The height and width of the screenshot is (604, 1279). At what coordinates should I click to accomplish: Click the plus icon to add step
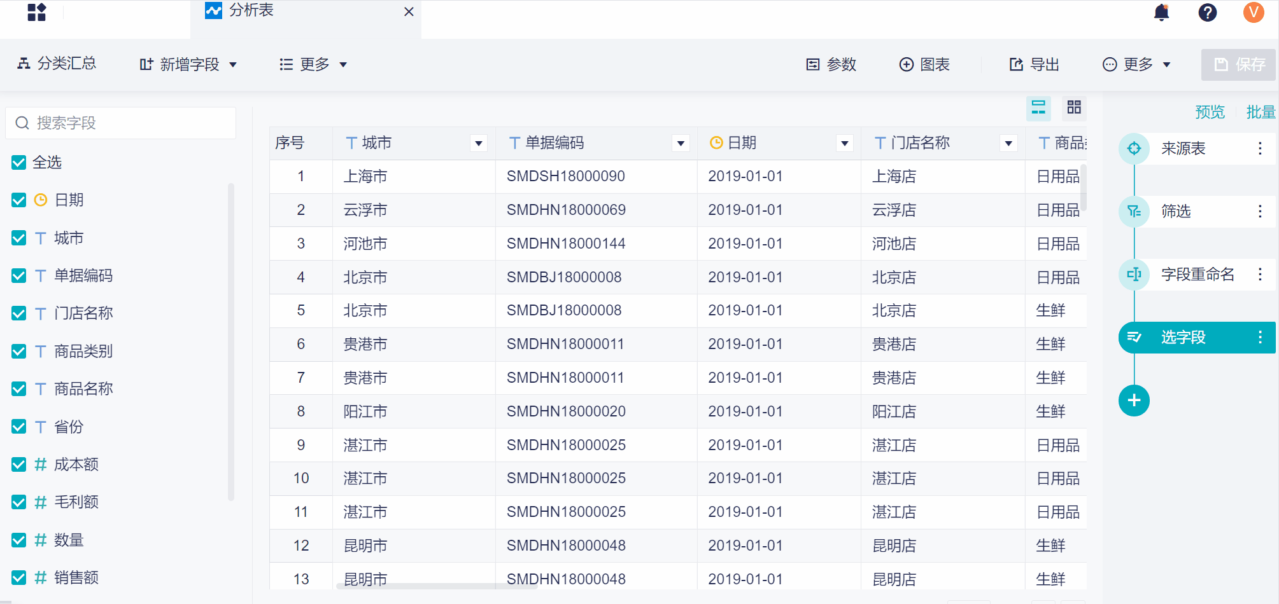pyautogui.click(x=1134, y=401)
